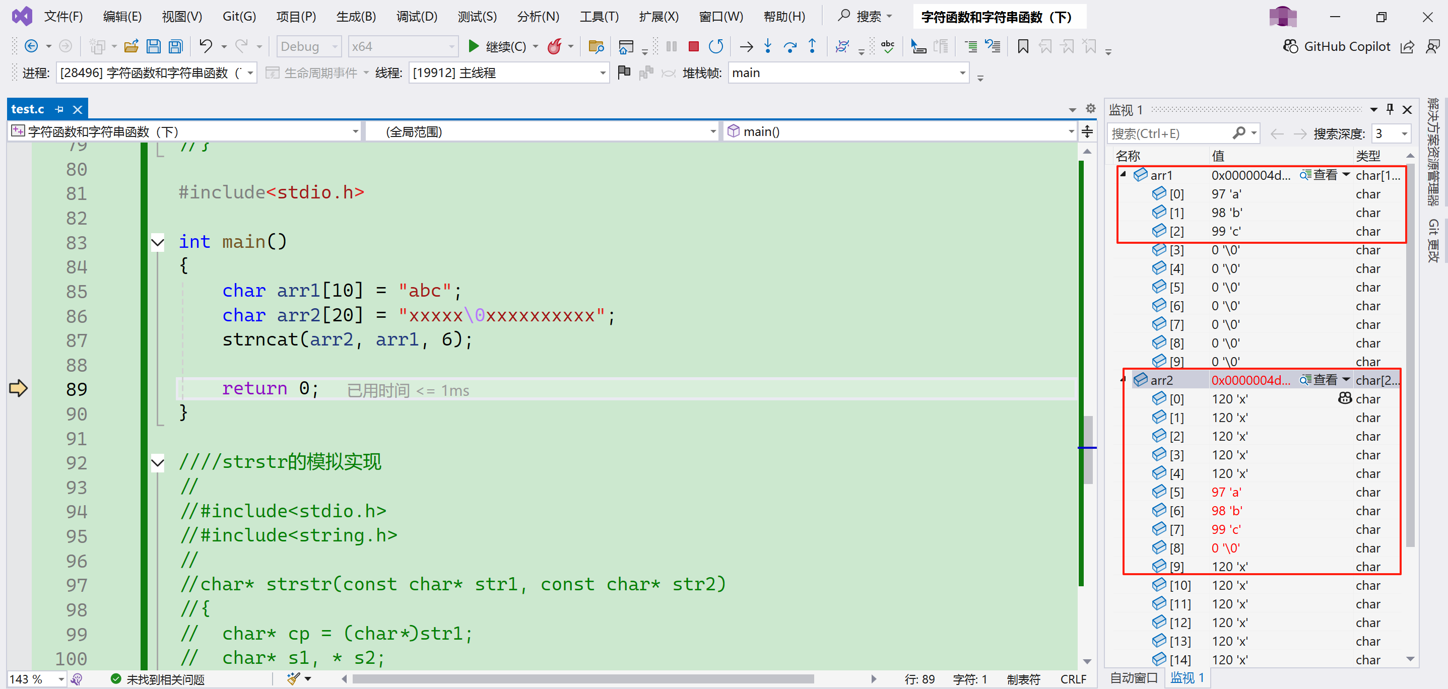
Task: Open the x64 platform dropdown
Action: 403,47
